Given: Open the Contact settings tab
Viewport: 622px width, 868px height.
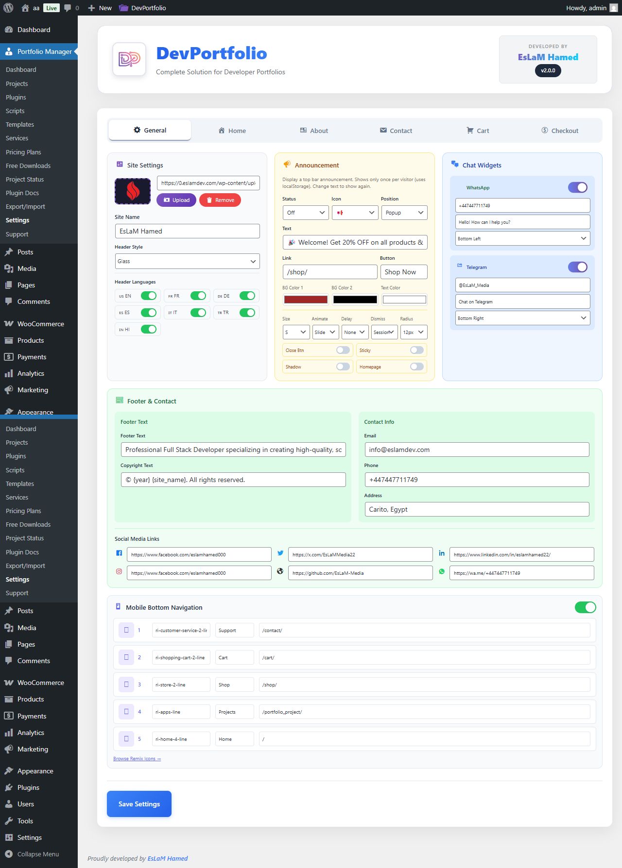Looking at the screenshot, I should [x=396, y=131].
